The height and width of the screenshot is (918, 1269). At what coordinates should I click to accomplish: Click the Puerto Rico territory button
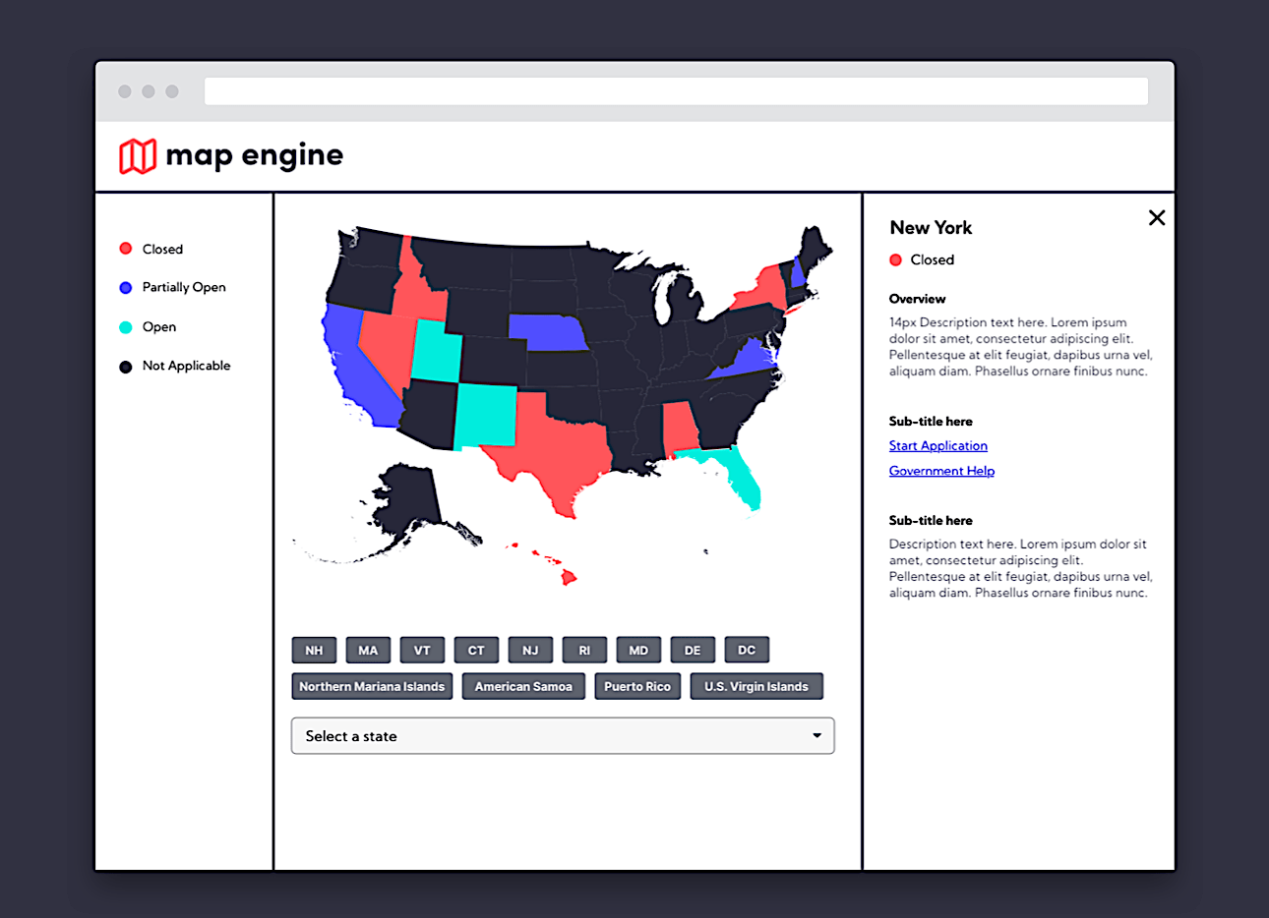click(637, 686)
